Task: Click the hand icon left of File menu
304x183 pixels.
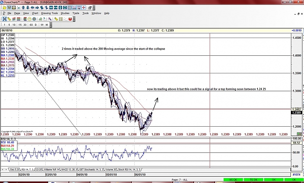Action: [4, 13]
